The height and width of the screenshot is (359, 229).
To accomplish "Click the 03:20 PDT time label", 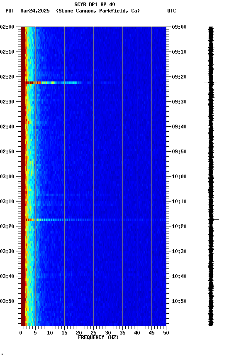I will [7, 226].
